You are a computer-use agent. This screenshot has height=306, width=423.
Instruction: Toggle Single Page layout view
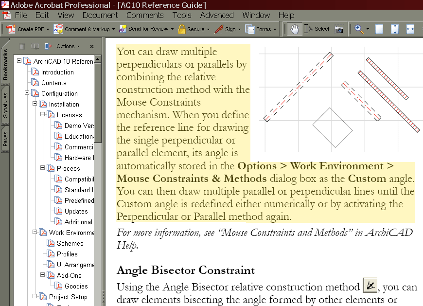point(379,29)
